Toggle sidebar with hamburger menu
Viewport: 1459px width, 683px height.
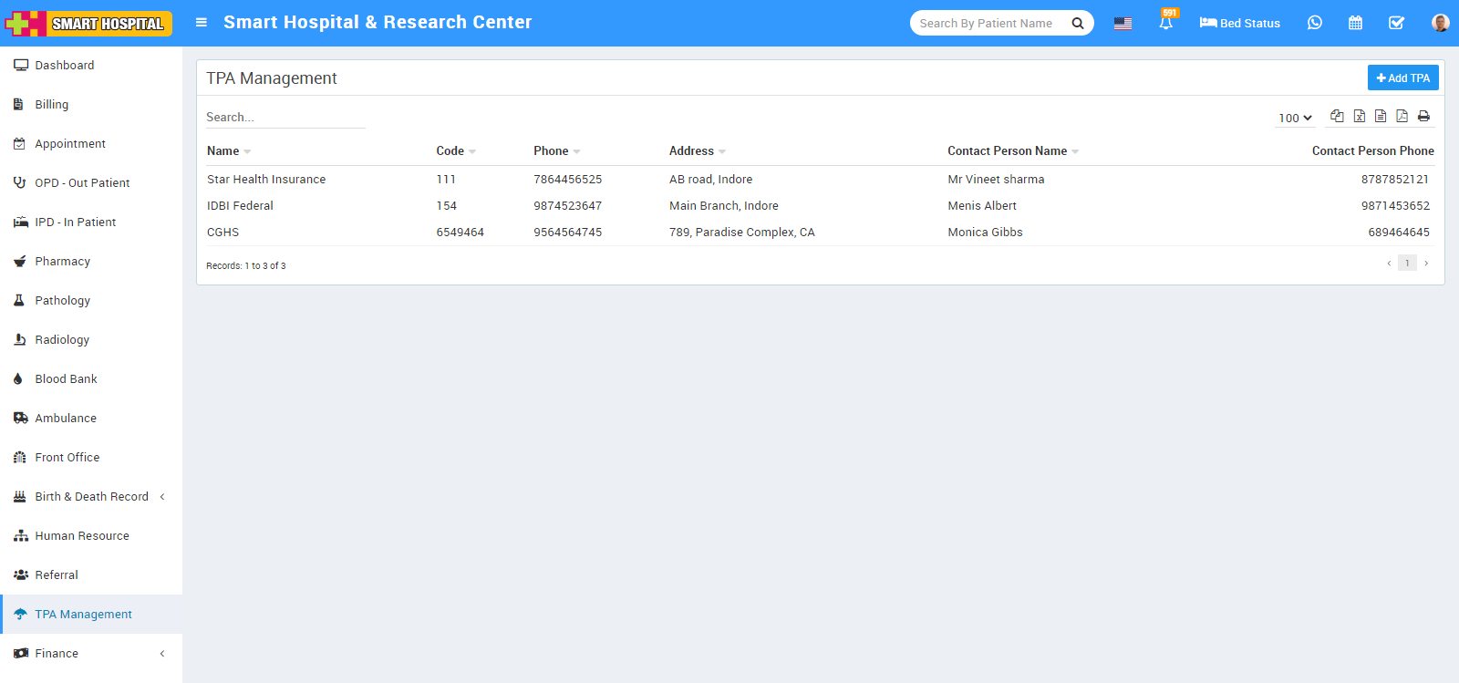[x=202, y=23]
